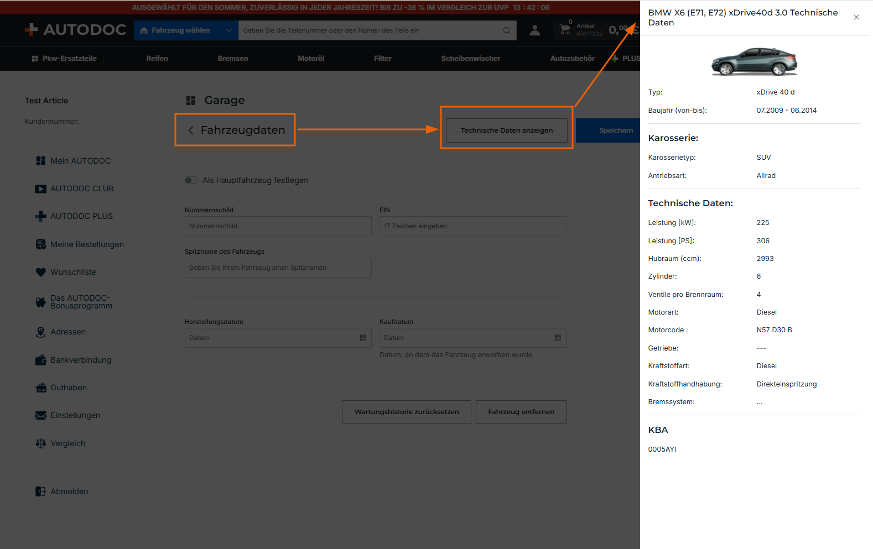Open the shopping cart icon

tap(565, 29)
